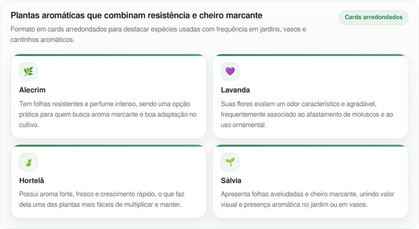Click the Hortelã description paragraph

pos(101,199)
